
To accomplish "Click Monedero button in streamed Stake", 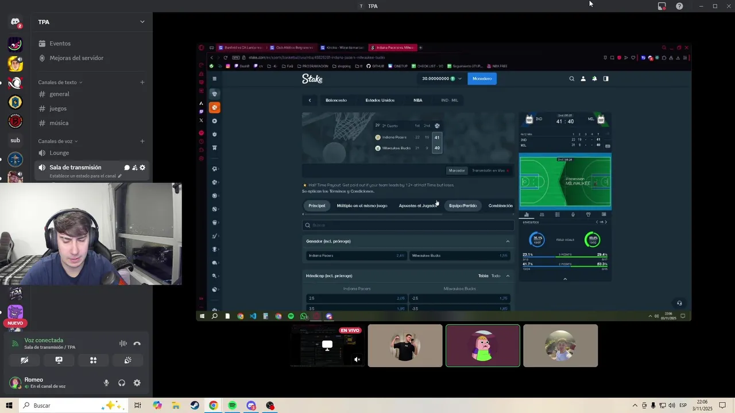I will tap(482, 79).
